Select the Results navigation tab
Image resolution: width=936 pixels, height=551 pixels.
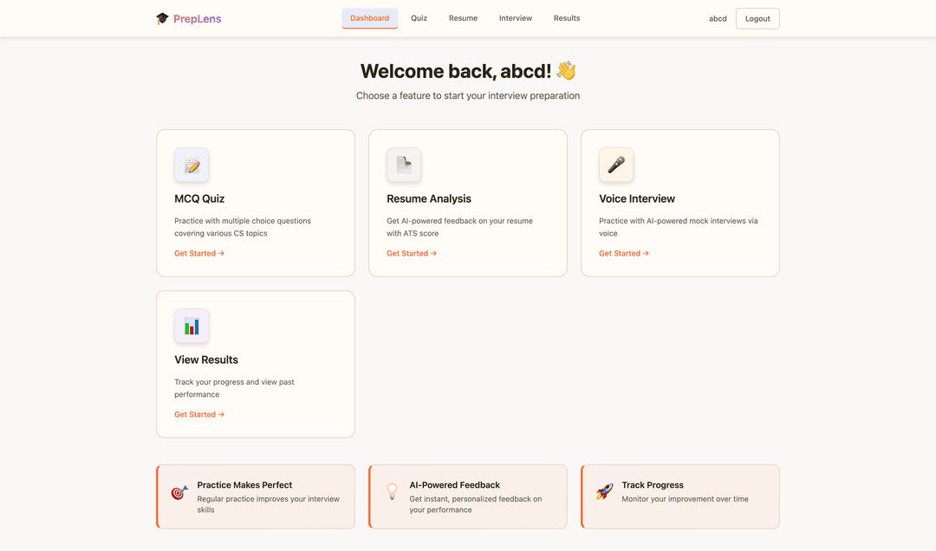[x=567, y=18]
